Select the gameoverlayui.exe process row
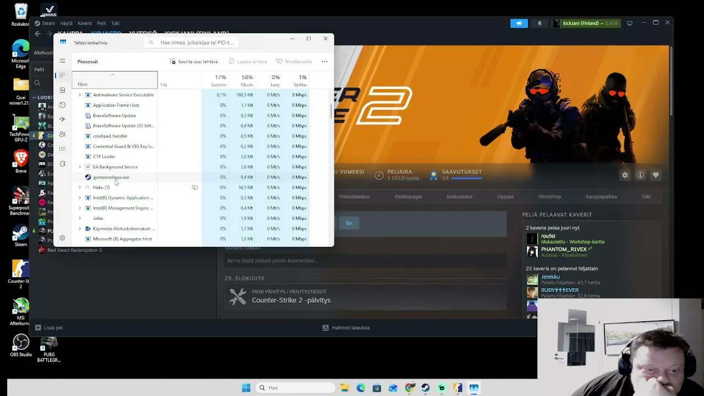Image resolution: width=704 pixels, height=396 pixels. pos(190,177)
